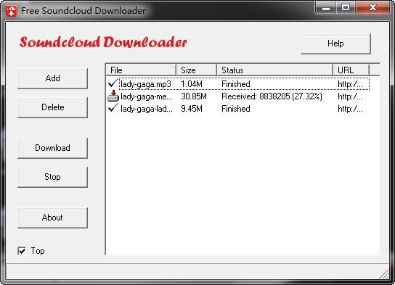Click the checkmark icon beside lady-gaga.mp3
395x285 pixels.
(x=113, y=83)
